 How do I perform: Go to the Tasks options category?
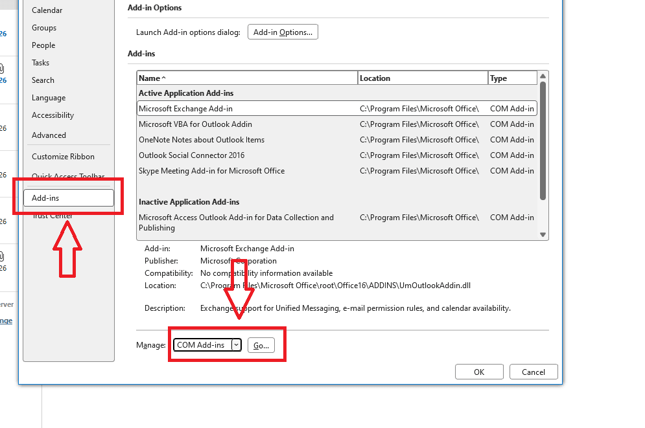pyautogui.click(x=40, y=63)
